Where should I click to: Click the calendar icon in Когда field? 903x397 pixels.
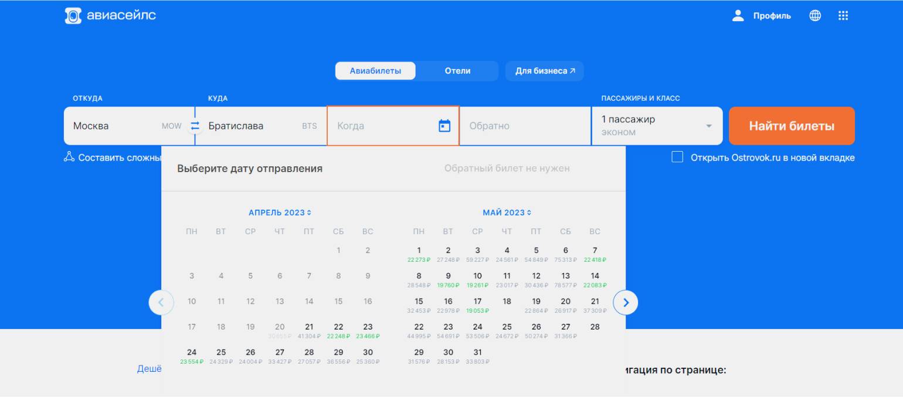tap(444, 126)
